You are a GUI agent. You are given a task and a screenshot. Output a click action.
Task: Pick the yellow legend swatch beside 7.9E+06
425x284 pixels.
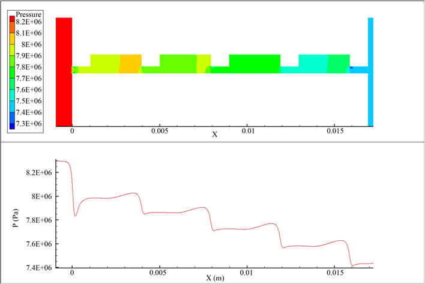point(12,55)
